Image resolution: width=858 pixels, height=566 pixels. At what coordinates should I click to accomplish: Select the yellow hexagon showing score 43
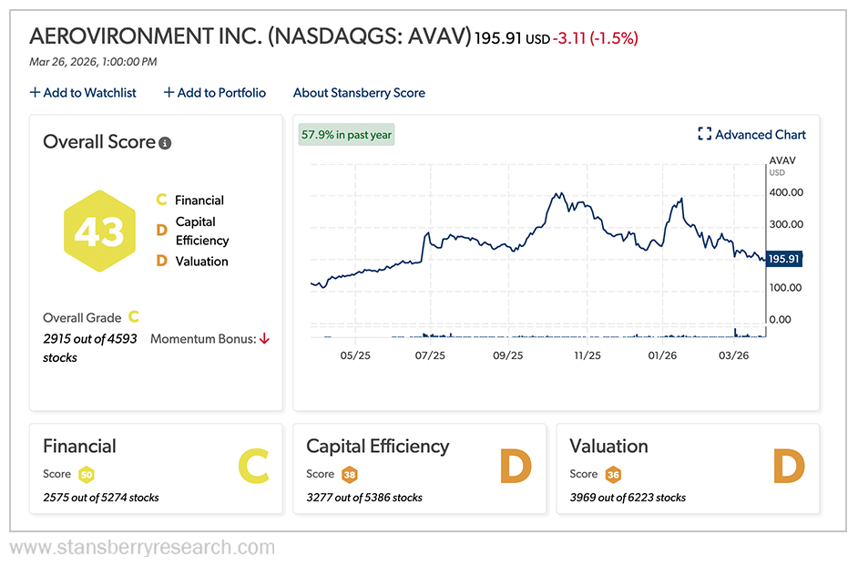[x=98, y=232]
